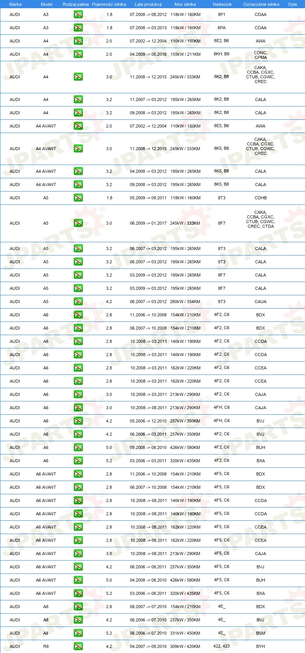The image size is (305, 653).
Task: Click petrol icon in A4 8E2, B6 row
Action: pos(78,41)
